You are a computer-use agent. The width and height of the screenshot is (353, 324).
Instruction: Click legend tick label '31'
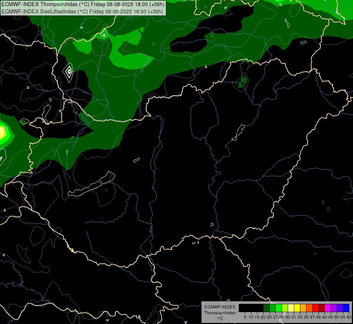click(294, 317)
